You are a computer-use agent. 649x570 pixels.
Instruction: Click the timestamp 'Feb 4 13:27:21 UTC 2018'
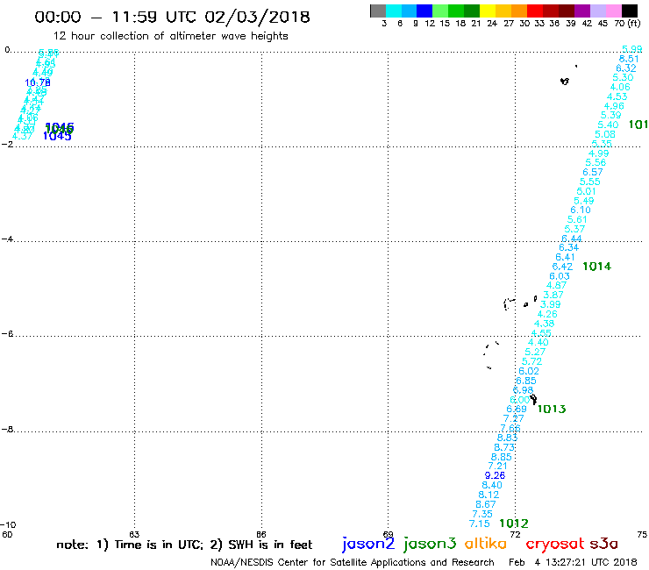[x=573, y=562]
